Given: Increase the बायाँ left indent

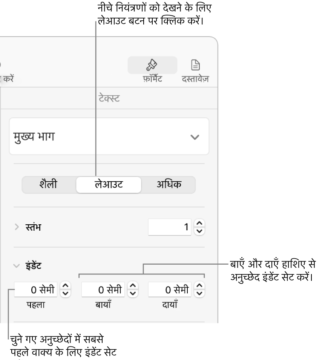Looking at the screenshot, I should click(x=133, y=286).
